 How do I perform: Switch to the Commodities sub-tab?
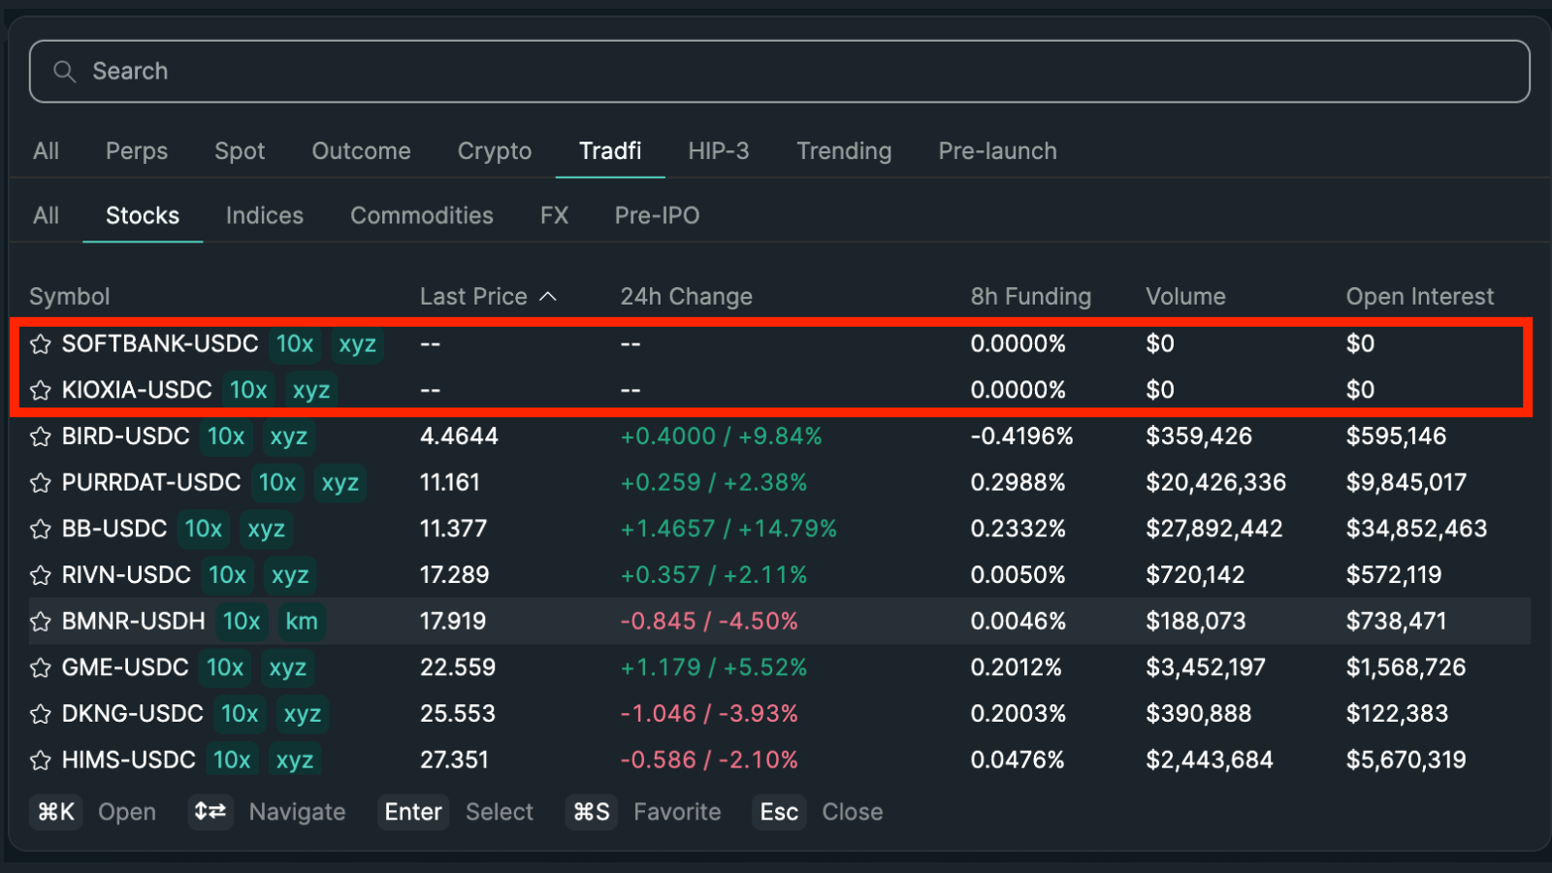tap(422, 215)
